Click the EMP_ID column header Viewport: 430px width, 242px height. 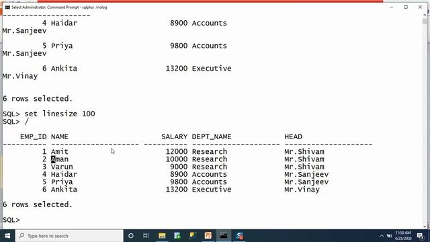tap(33, 136)
